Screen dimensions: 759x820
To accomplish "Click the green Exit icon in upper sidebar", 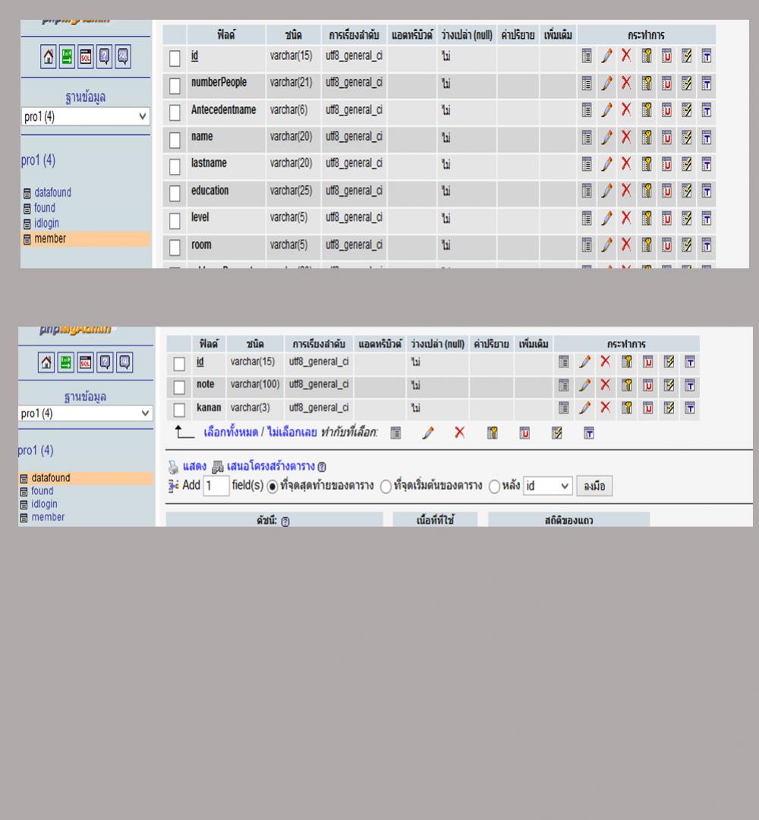I will pyautogui.click(x=67, y=56).
